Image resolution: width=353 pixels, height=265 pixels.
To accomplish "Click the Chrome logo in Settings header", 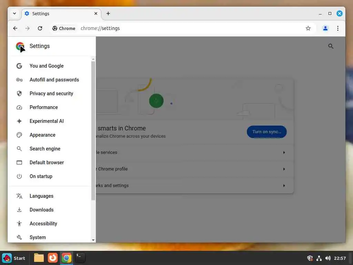I will pos(20,46).
